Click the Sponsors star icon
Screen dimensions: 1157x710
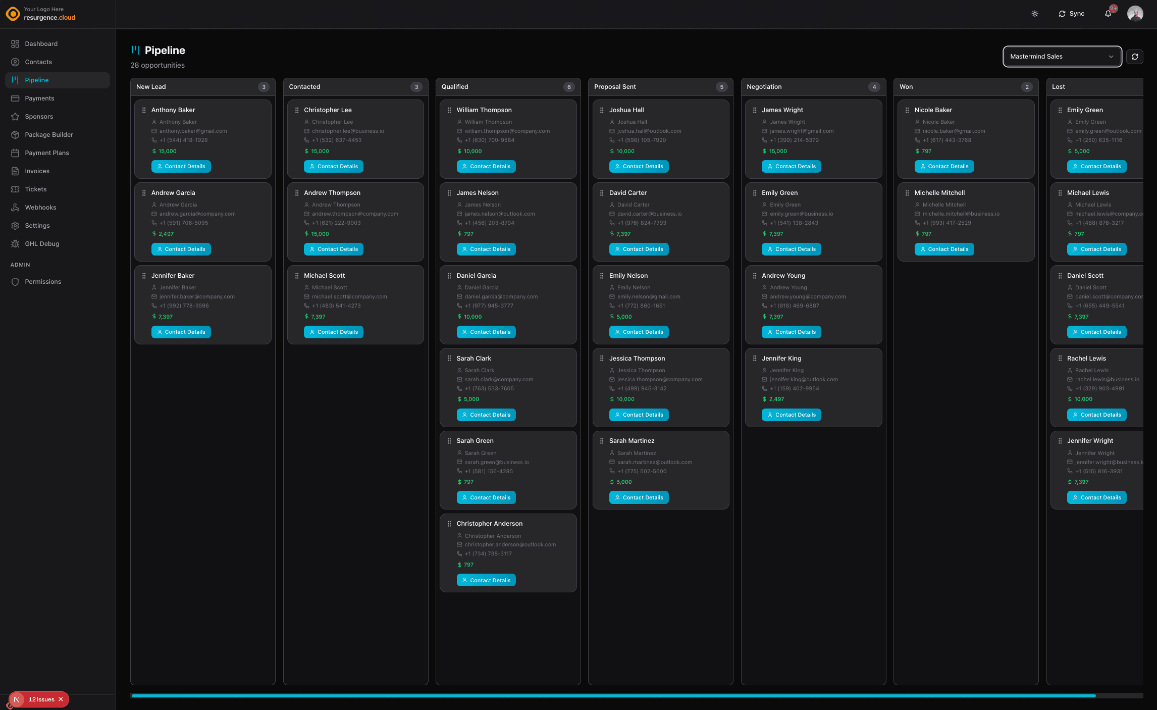pos(15,116)
